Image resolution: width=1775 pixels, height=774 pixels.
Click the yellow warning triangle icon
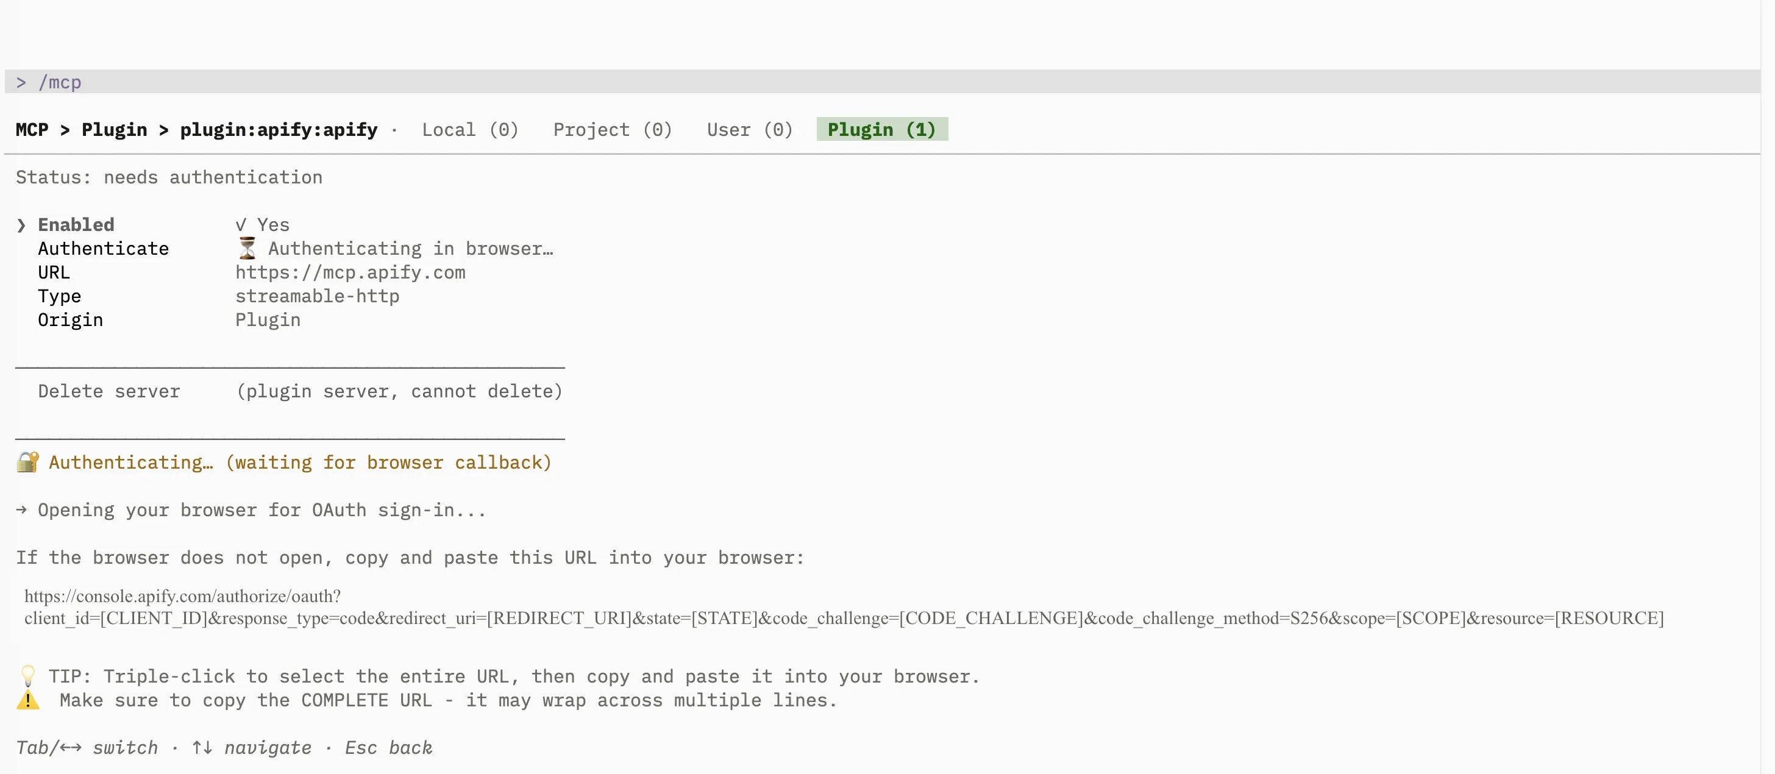pos(27,700)
